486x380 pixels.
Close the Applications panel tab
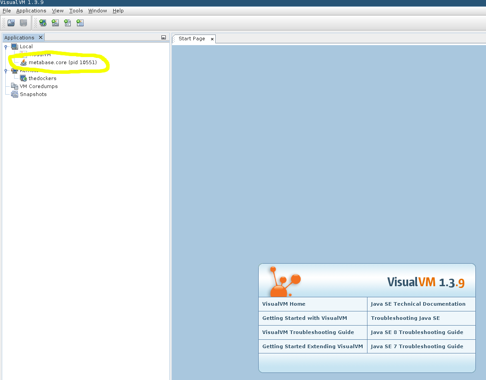41,38
